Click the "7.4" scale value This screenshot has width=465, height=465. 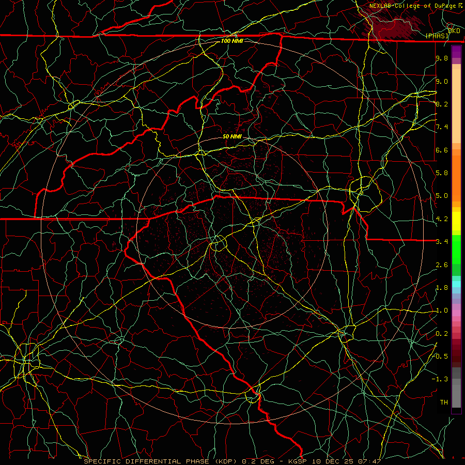point(442,127)
